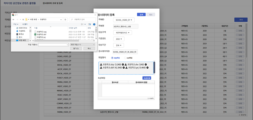Click 격자기반 공간정보 콘텐츠 플랫폼 title
The height and width of the screenshot is (120, 253).
20,3
